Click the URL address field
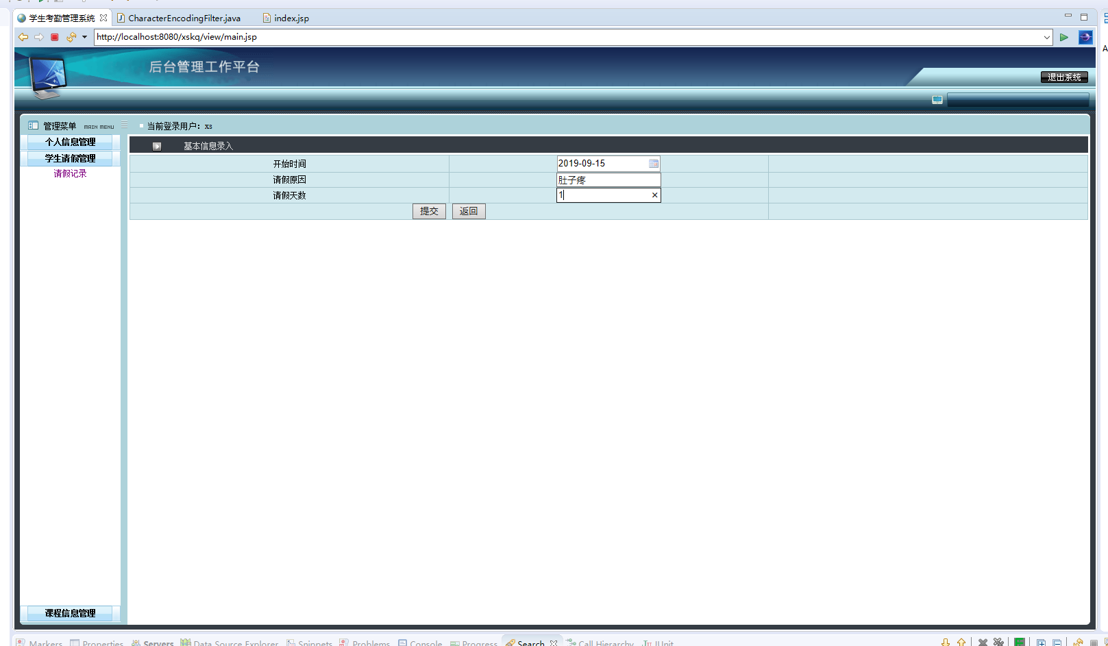Image resolution: width=1108 pixels, height=646 pixels. tap(567, 37)
